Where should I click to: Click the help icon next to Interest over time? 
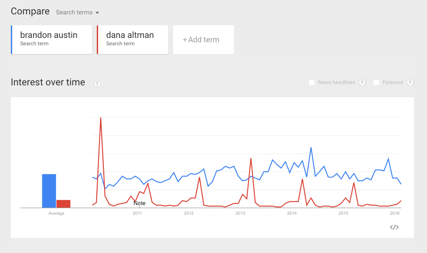pyautogui.click(x=97, y=84)
